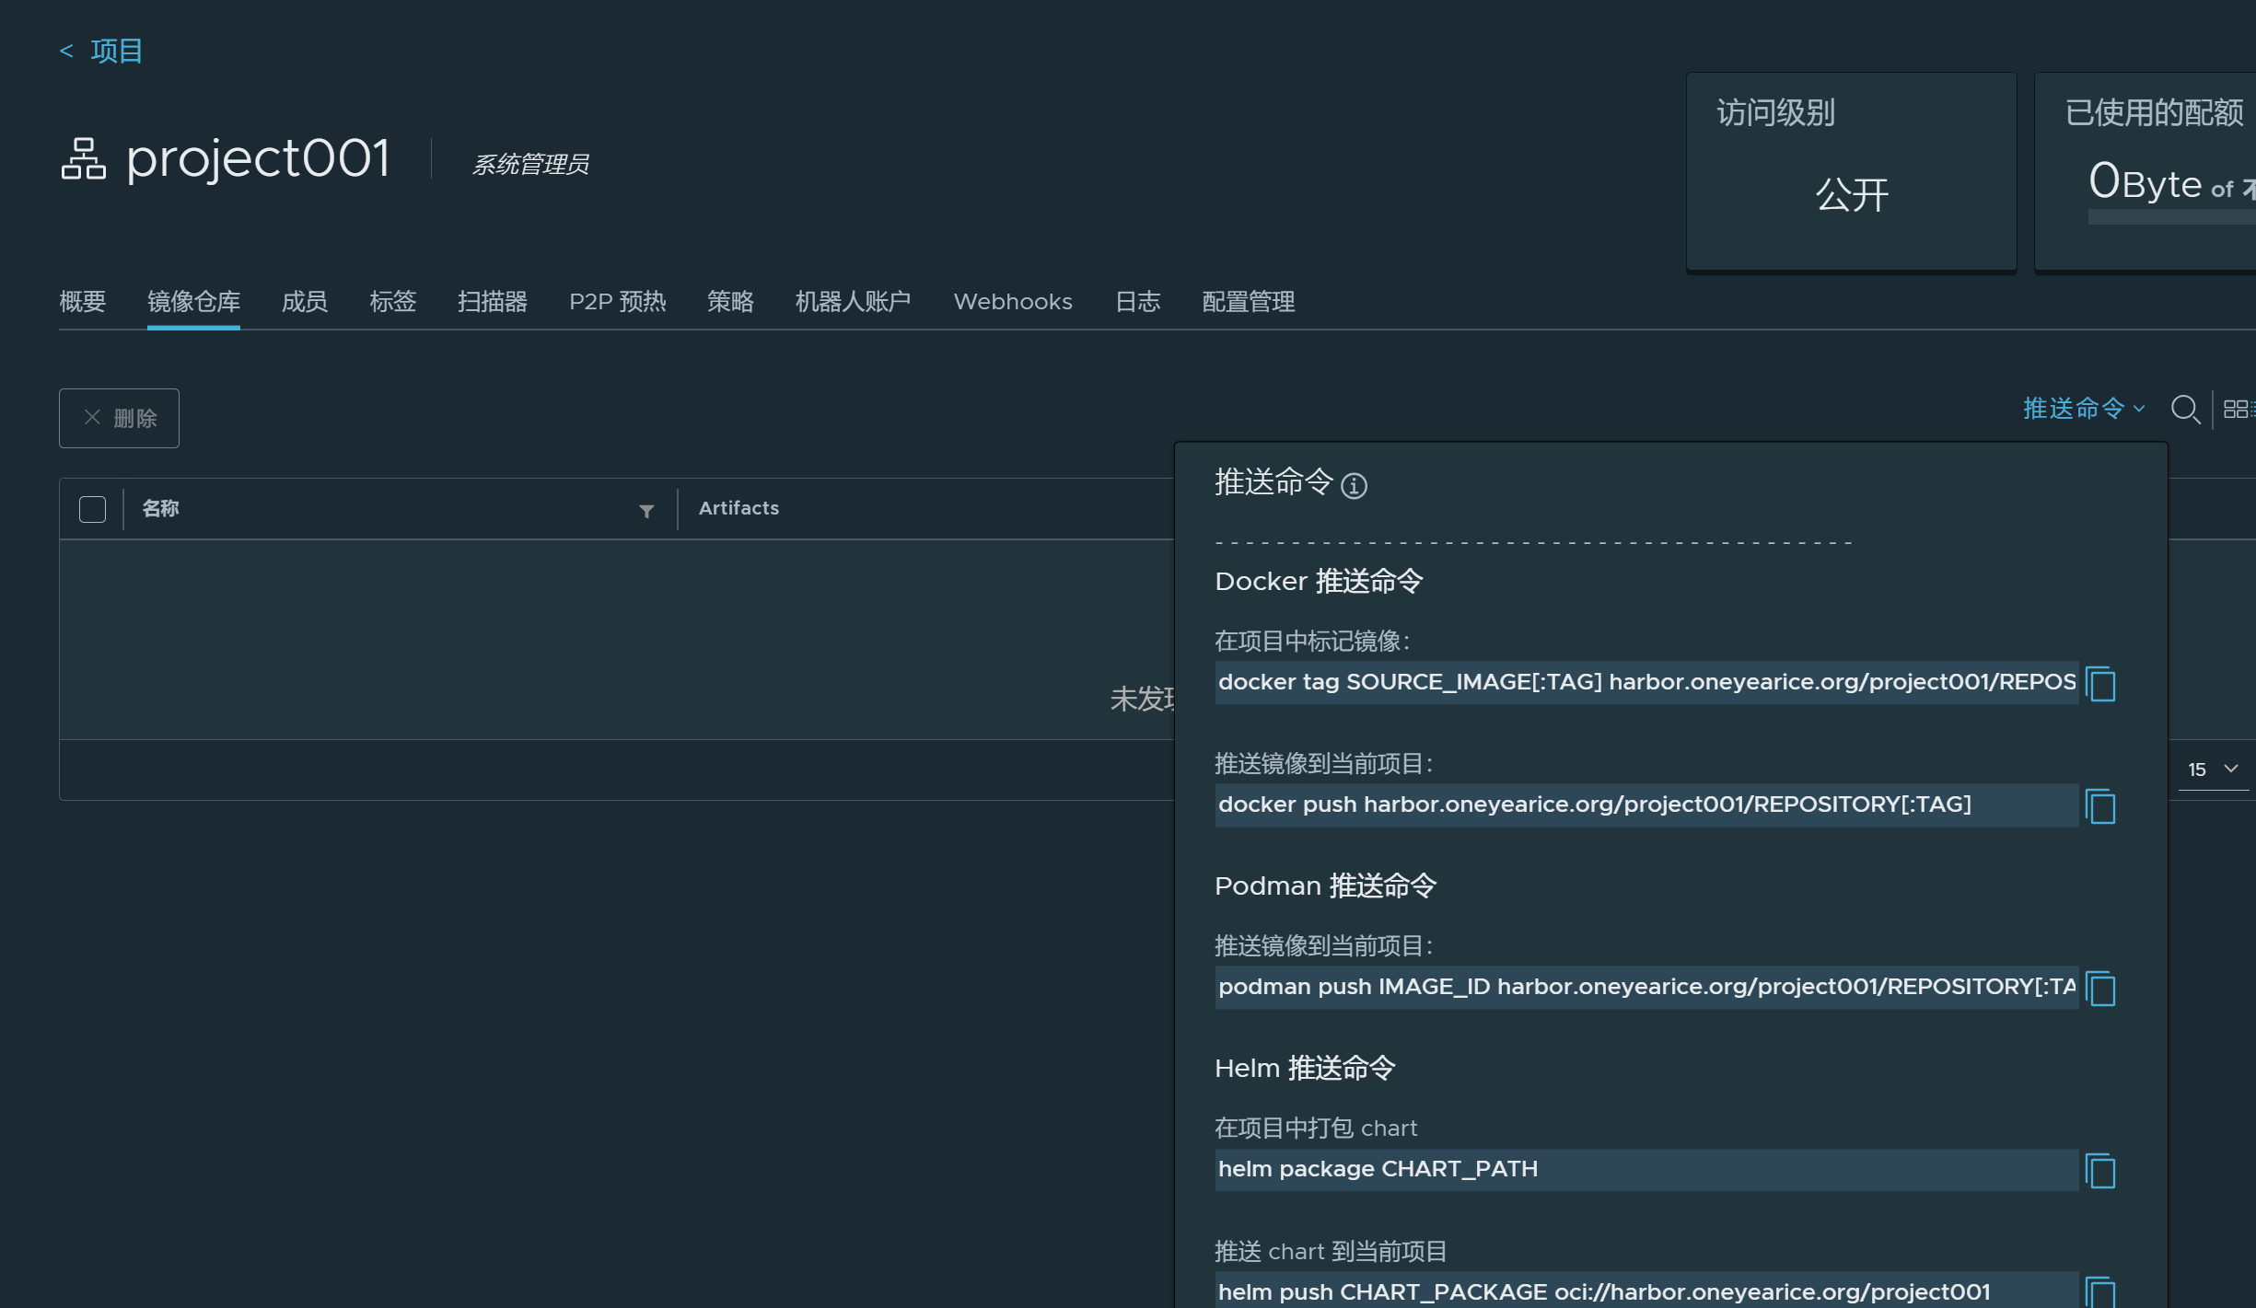
Task: Click the repository search magnifier icon
Action: (2185, 409)
